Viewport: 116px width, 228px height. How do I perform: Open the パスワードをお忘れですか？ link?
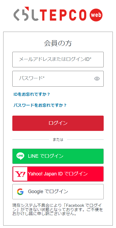pyautogui.click(x=40, y=105)
